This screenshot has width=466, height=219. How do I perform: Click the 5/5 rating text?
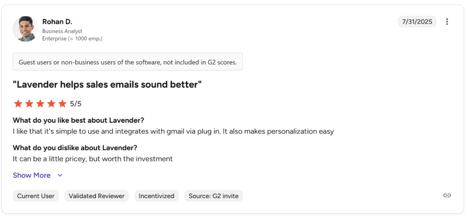[x=76, y=104]
